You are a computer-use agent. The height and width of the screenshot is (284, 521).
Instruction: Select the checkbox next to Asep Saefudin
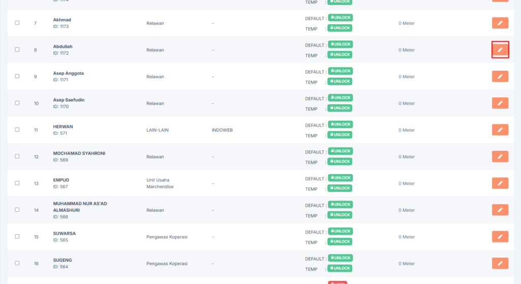click(x=17, y=103)
